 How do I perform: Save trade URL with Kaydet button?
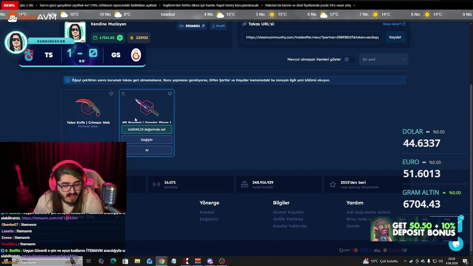point(395,37)
